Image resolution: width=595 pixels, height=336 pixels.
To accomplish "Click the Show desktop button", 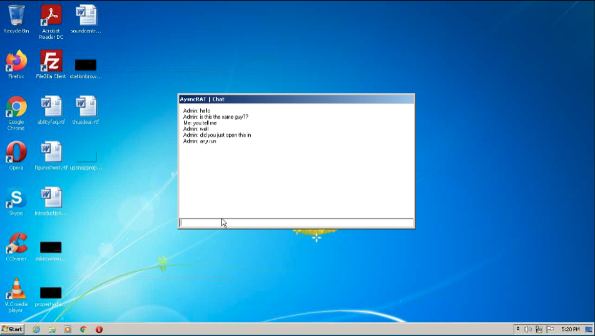I will click(589, 329).
